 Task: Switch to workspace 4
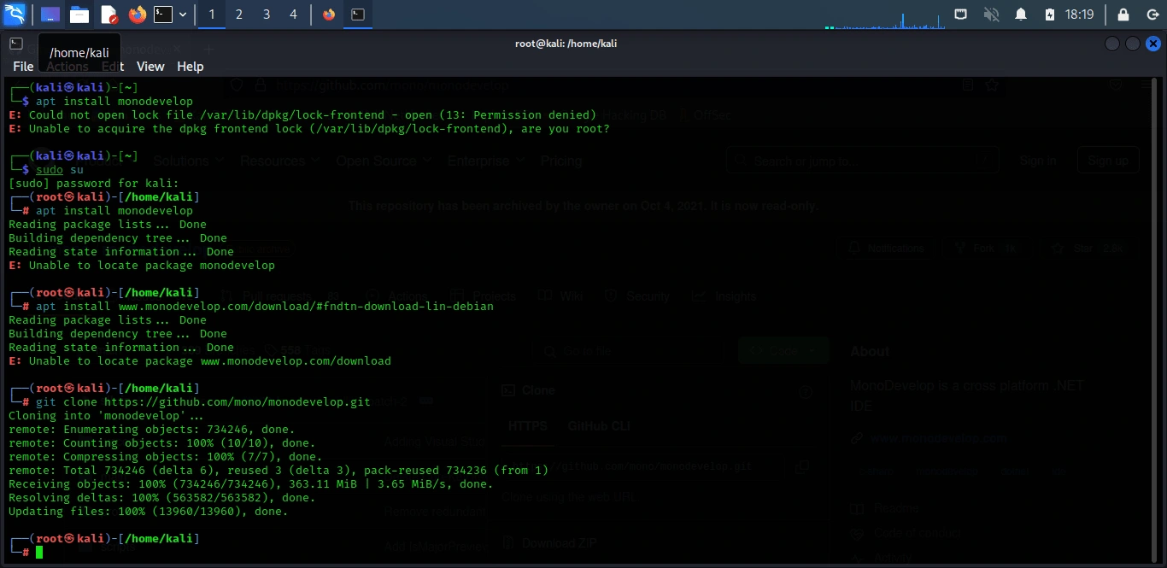pos(294,15)
